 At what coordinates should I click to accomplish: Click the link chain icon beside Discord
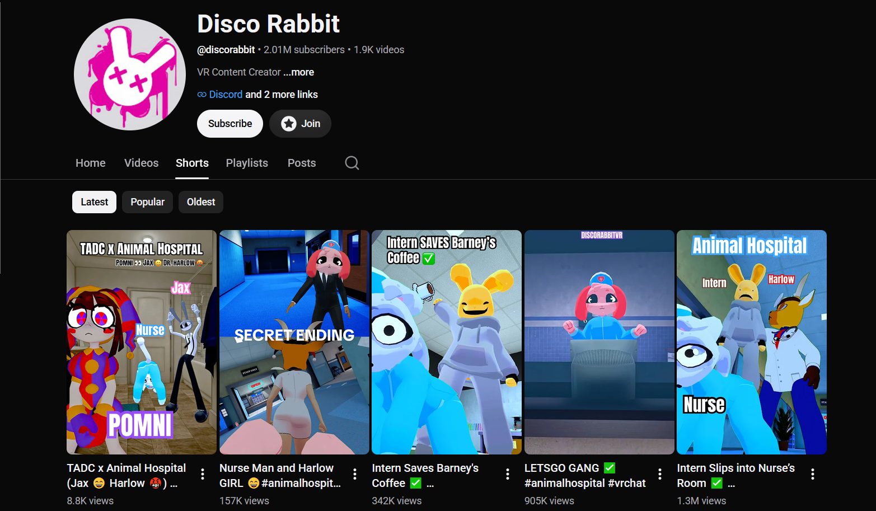(202, 95)
